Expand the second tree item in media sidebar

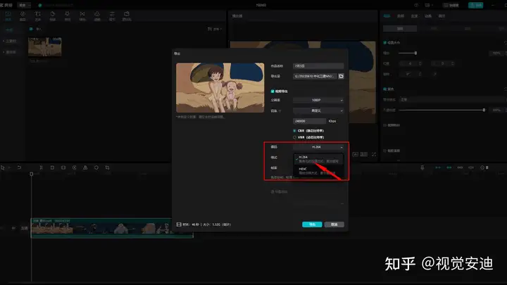click(x=10, y=52)
